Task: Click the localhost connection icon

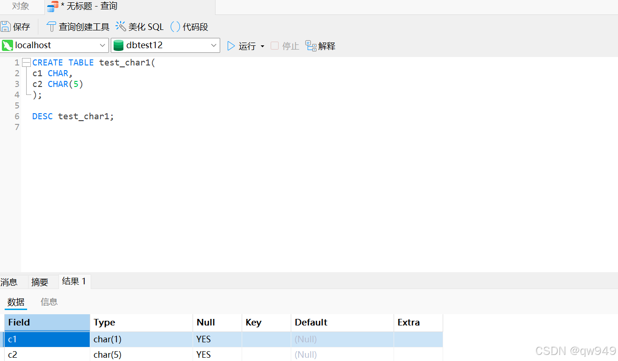Action: 8,45
